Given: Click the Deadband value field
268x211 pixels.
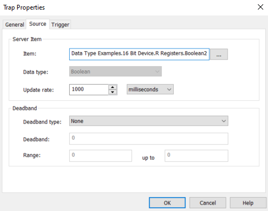Looking at the screenshot, I should [x=149, y=139].
